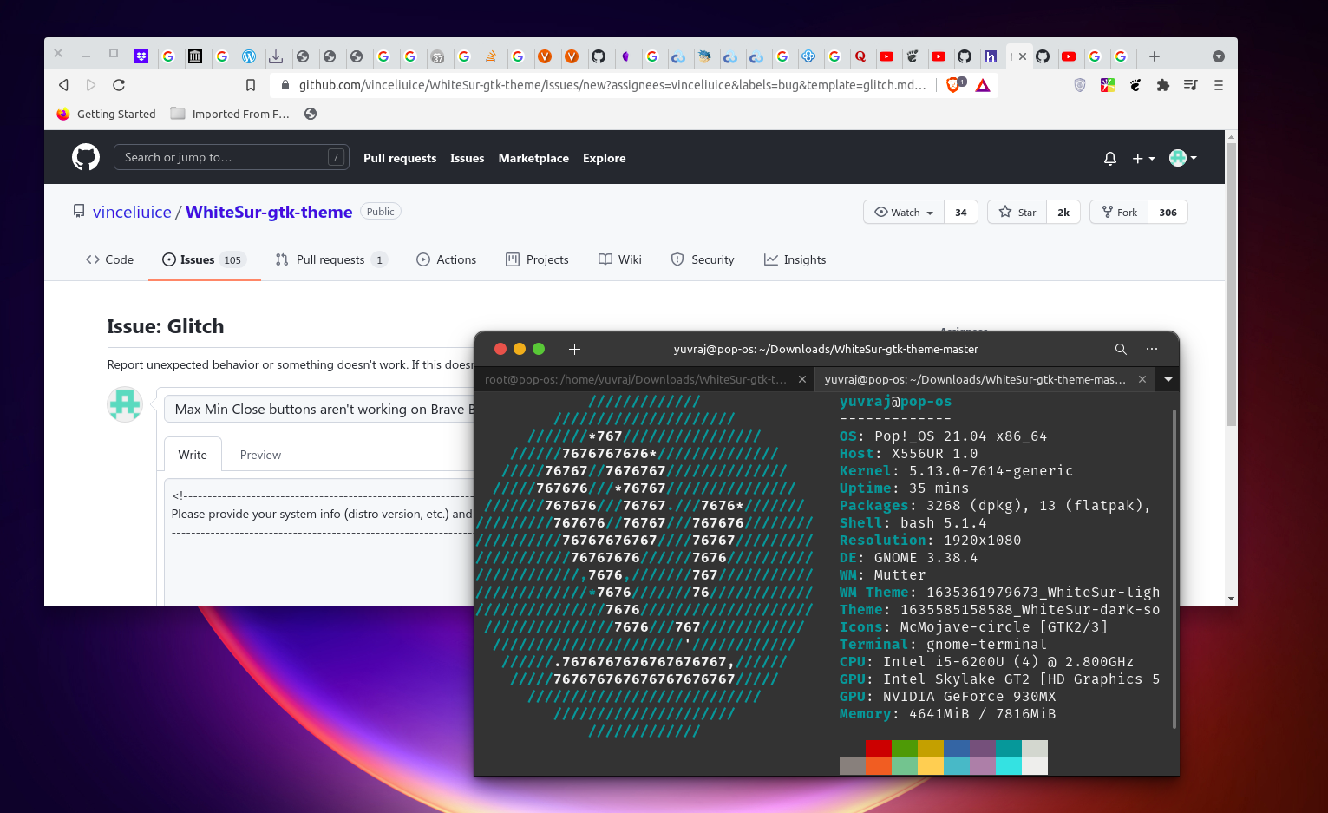Open the browser menu icon
This screenshot has width=1328, height=813.
pos(1218,85)
